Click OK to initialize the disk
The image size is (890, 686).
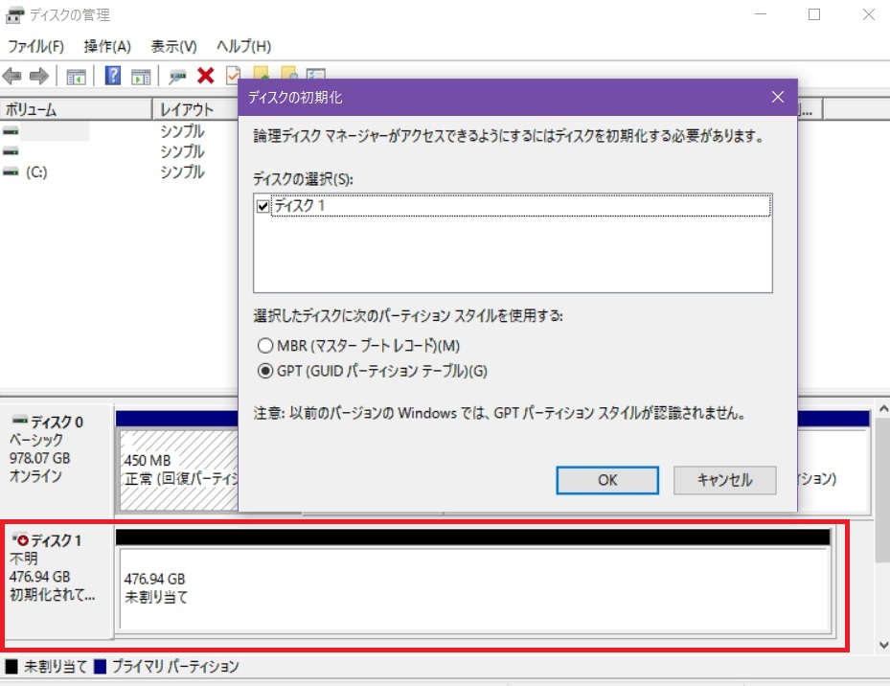point(607,480)
